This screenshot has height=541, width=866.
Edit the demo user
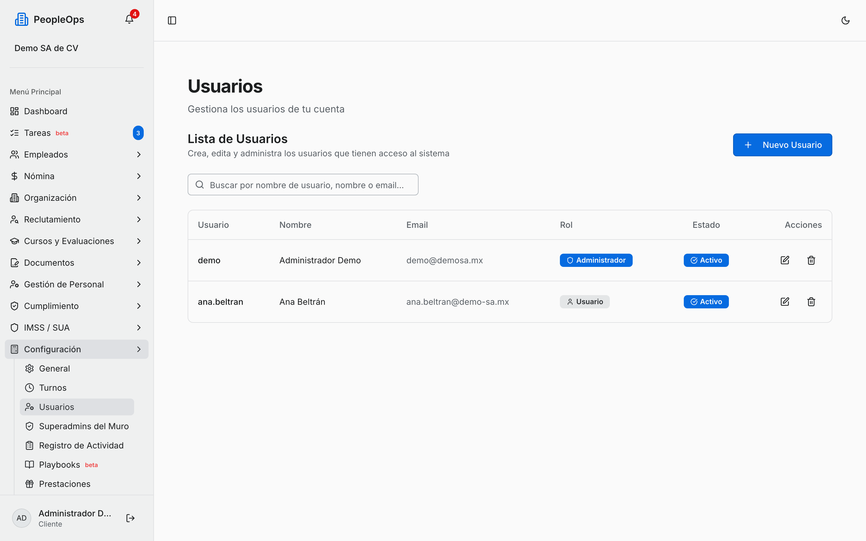click(785, 260)
